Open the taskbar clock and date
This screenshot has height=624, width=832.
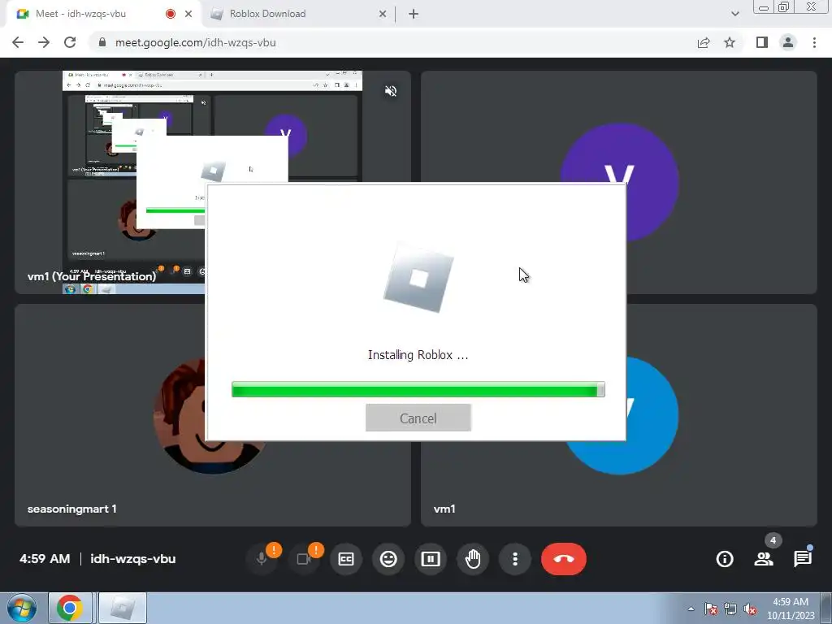click(x=791, y=609)
